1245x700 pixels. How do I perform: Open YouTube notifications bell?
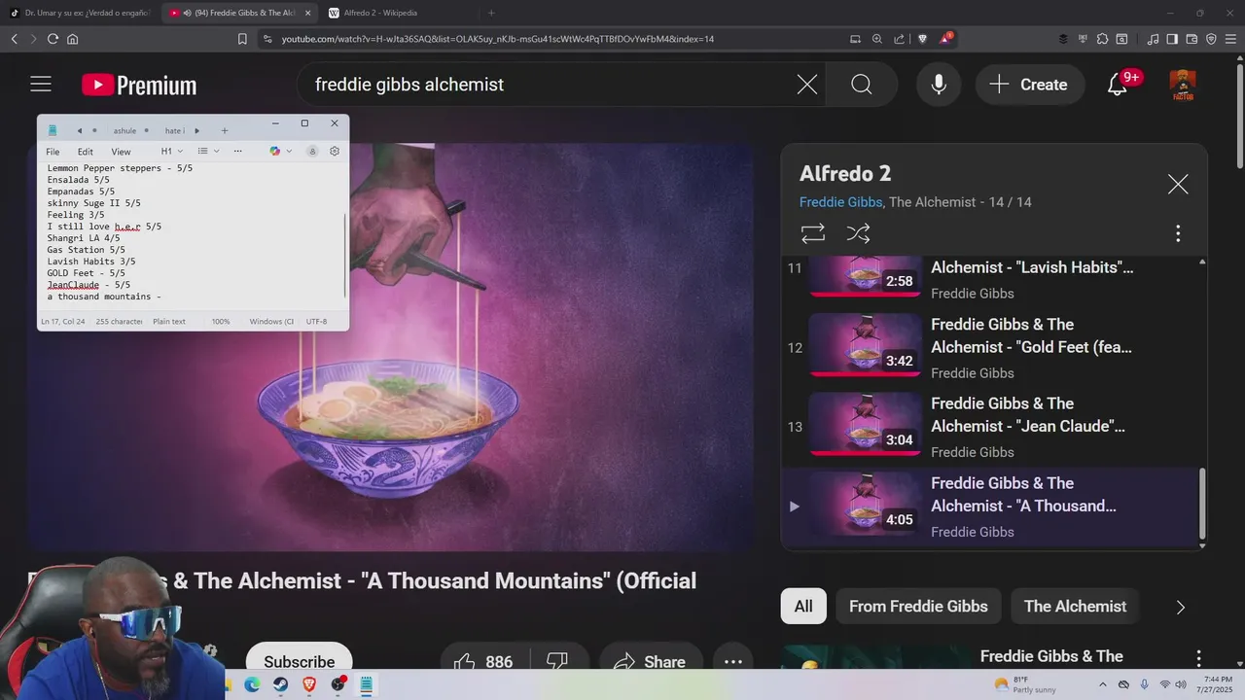1118,85
